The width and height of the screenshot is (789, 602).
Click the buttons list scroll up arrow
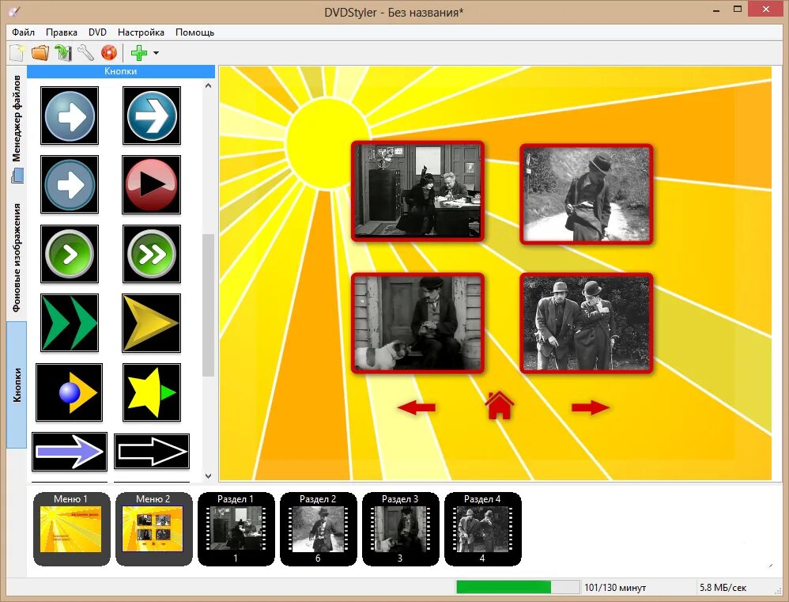(209, 85)
